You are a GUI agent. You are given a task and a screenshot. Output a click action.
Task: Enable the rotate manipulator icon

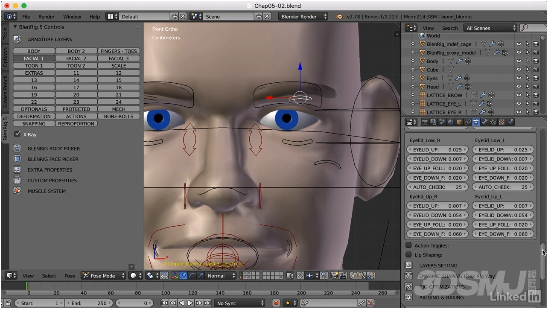[x=192, y=276]
